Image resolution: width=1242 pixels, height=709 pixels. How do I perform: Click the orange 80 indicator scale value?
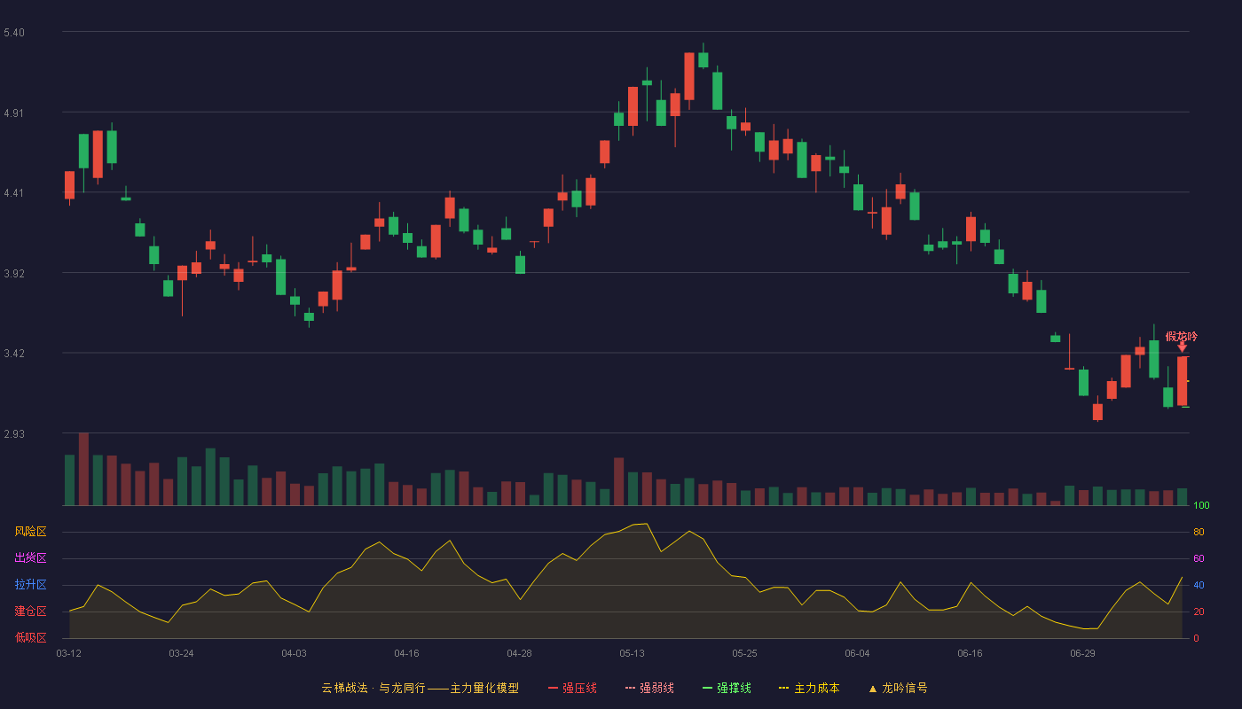1199,533
